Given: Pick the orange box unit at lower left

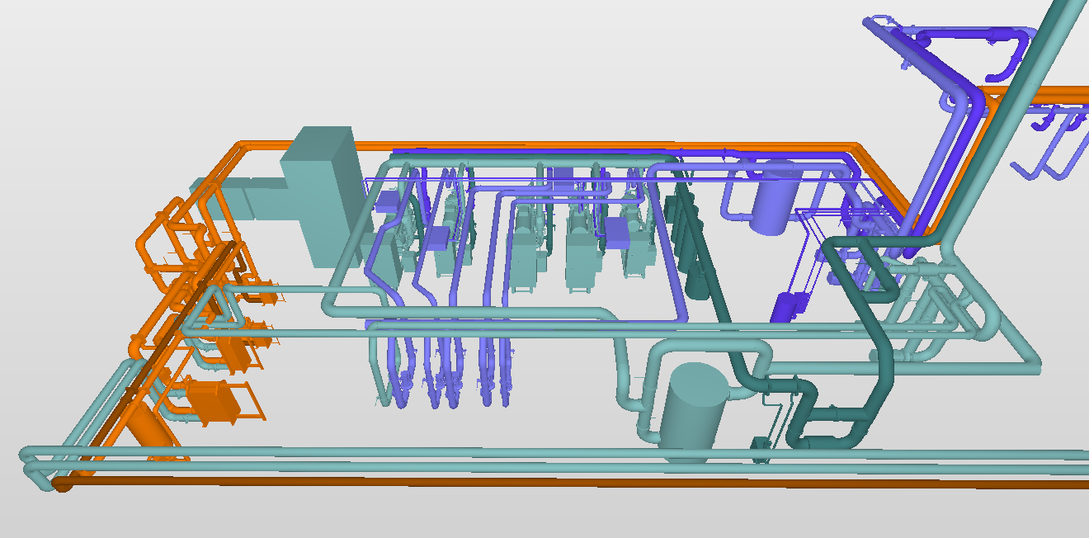Looking at the screenshot, I should [x=213, y=400].
